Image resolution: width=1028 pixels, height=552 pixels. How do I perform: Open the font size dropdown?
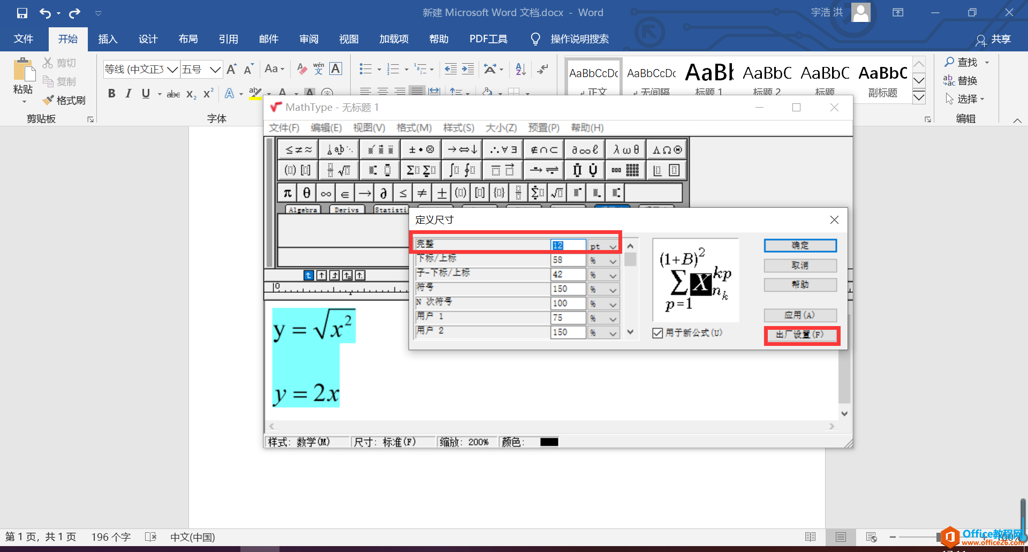coord(215,69)
